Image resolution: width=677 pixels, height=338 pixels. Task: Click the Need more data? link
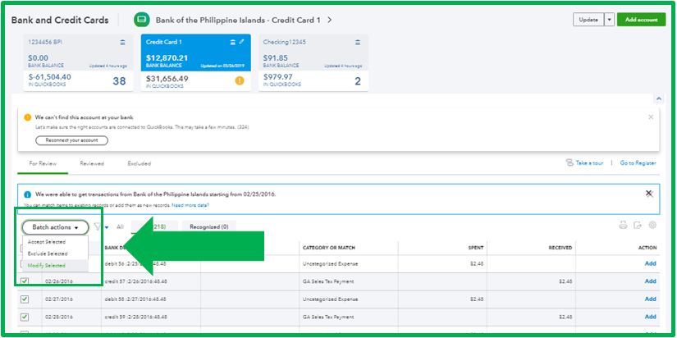pos(190,205)
